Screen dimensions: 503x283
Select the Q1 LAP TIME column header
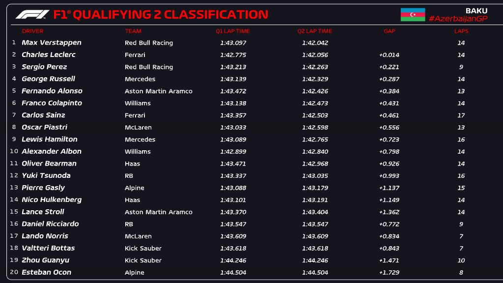click(x=233, y=31)
